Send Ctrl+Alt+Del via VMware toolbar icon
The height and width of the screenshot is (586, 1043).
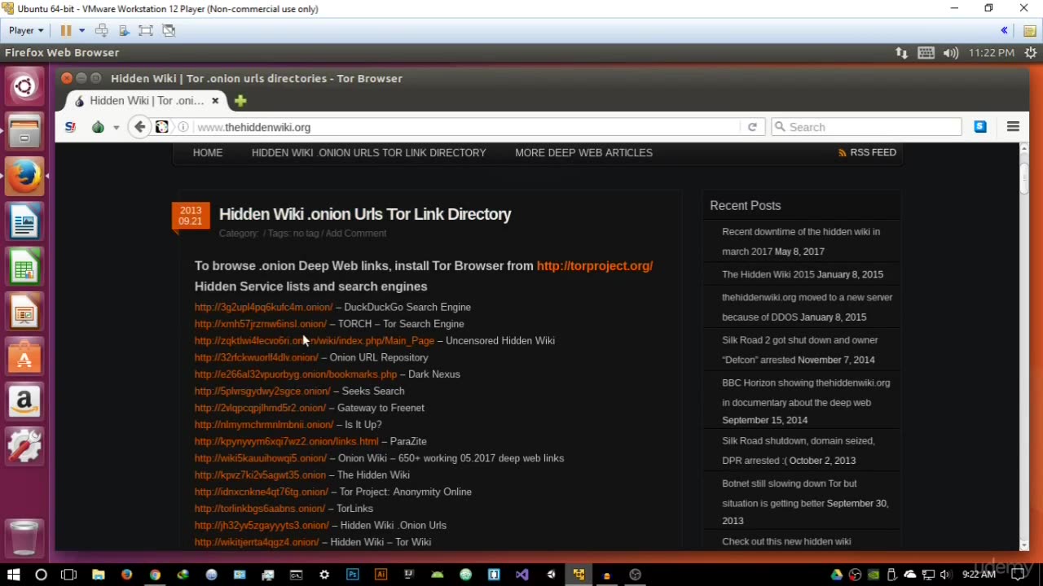tap(102, 30)
